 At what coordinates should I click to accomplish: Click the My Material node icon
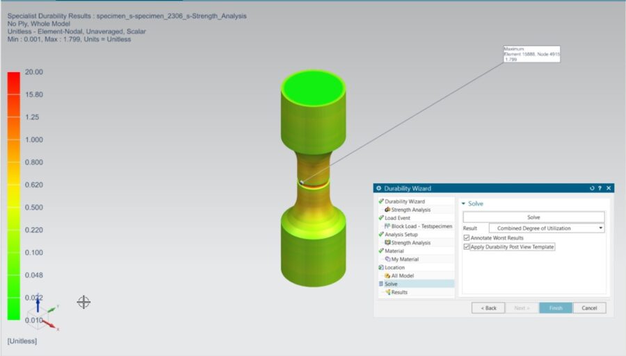(387, 259)
